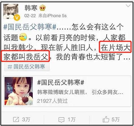134x126 pixels.
Task: Open the girl photo thumbnail in topic card
Action: pyautogui.click(x=19, y=91)
